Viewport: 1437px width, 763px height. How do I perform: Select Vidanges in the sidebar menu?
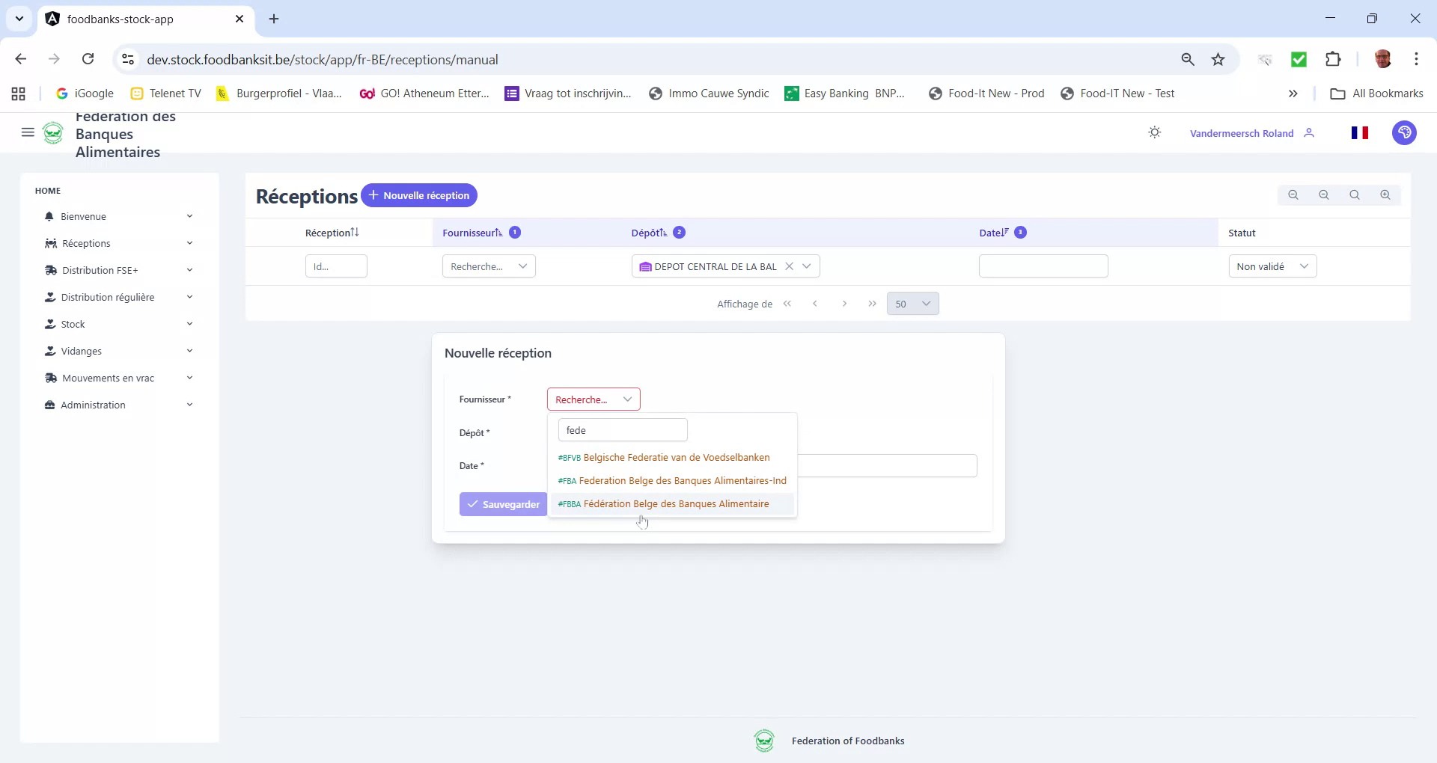(x=82, y=351)
